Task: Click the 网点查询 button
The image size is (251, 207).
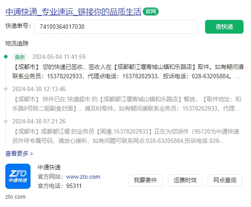Action: (x=225, y=180)
